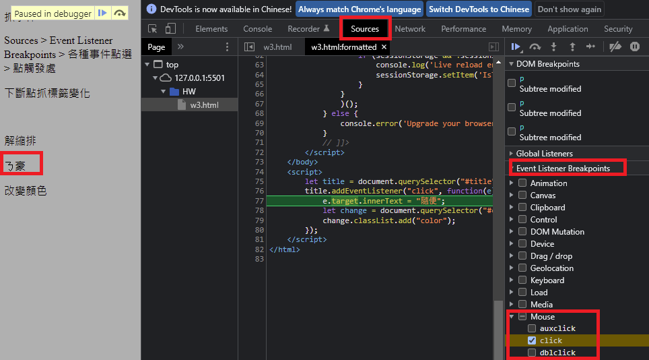Viewport: 649px width, 360px height.
Task: Switch to the w3.html editor tab
Action: click(277, 47)
